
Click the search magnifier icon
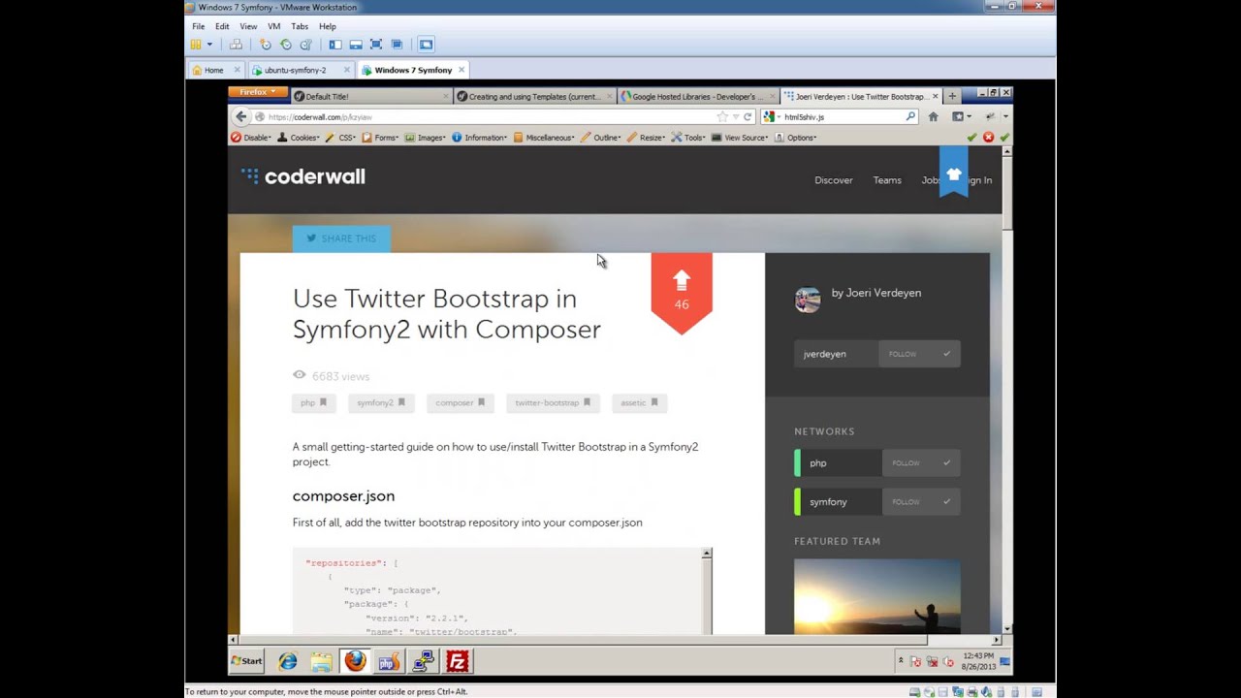(910, 117)
